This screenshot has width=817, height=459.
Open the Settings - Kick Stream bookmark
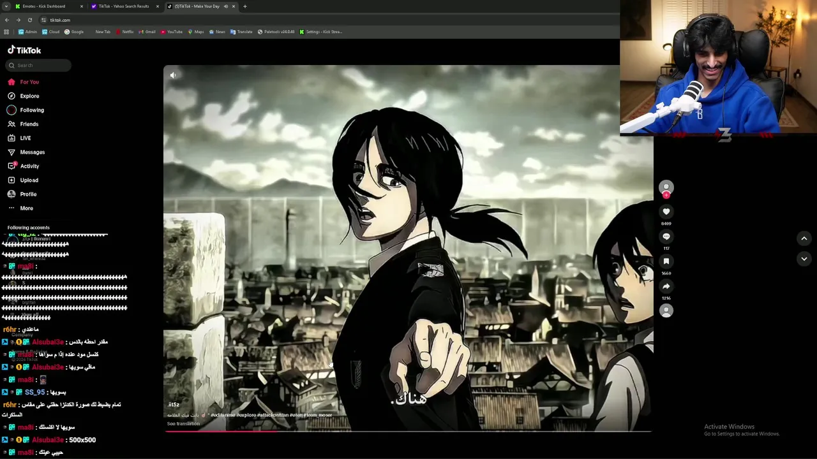pyautogui.click(x=321, y=32)
